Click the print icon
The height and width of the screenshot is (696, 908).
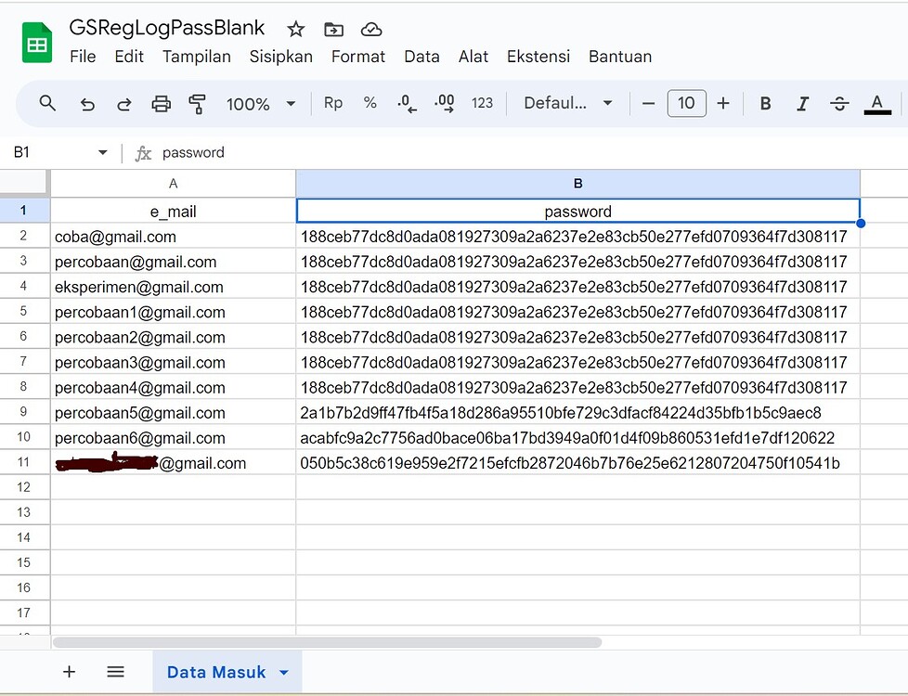pos(161,103)
